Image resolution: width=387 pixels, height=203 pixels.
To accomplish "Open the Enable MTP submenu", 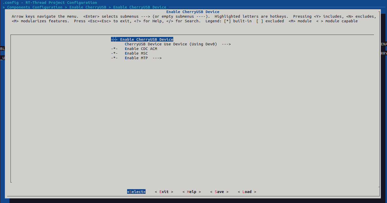I will [136, 58].
